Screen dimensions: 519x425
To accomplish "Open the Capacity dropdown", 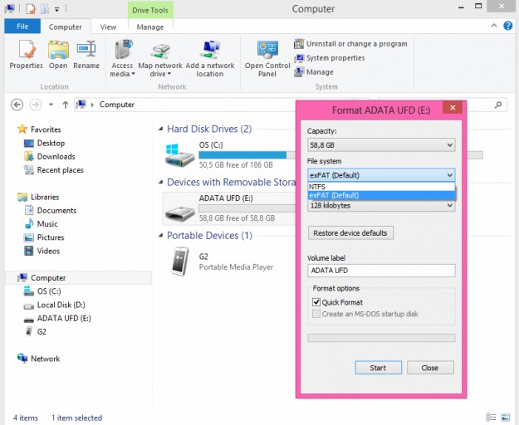I will tap(381, 145).
